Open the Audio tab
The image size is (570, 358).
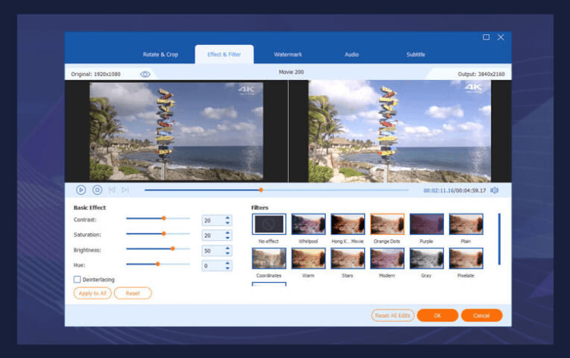[352, 55]
